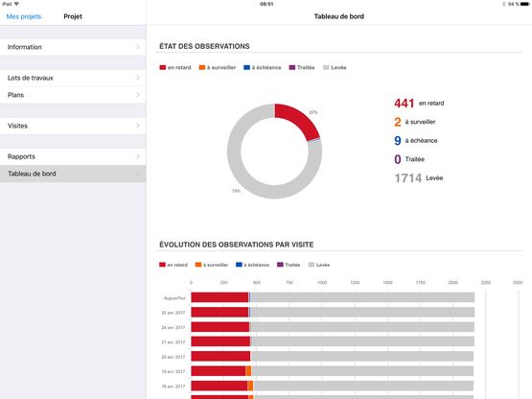Click the 9 à échéance count
The image size is (532, 399).
pos(398,141)
